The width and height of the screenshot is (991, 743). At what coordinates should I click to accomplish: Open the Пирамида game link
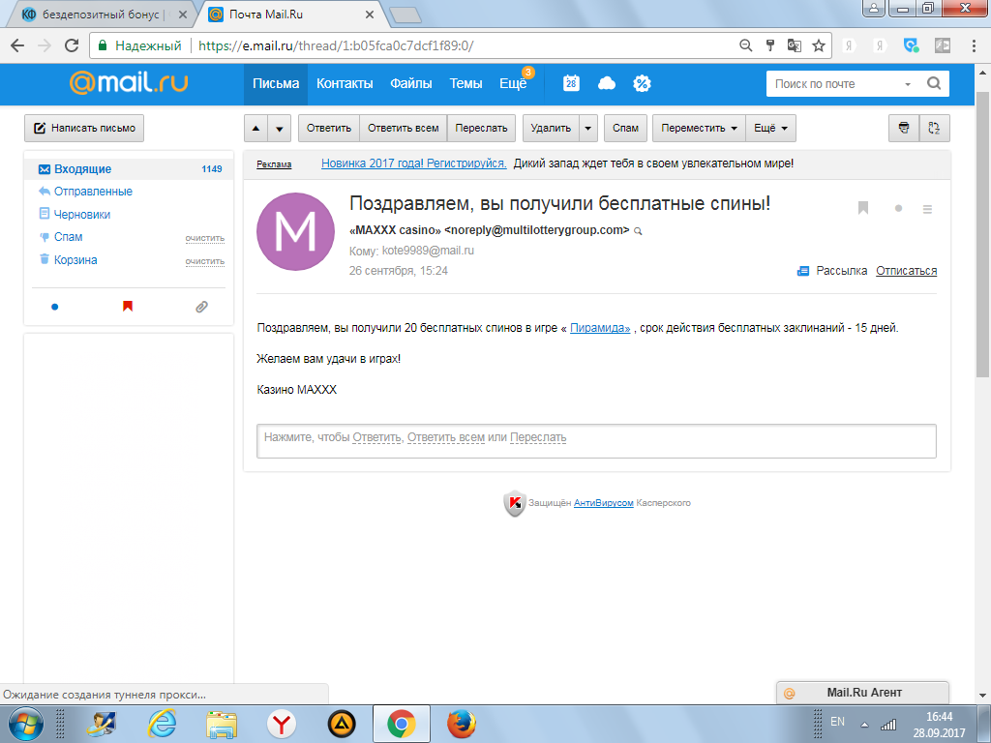pyautogui.click(x=600, y=328)
